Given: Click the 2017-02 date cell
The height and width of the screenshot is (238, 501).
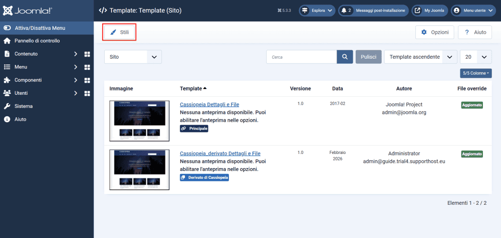Looking at the screenshot, I should tap(338, 104).
